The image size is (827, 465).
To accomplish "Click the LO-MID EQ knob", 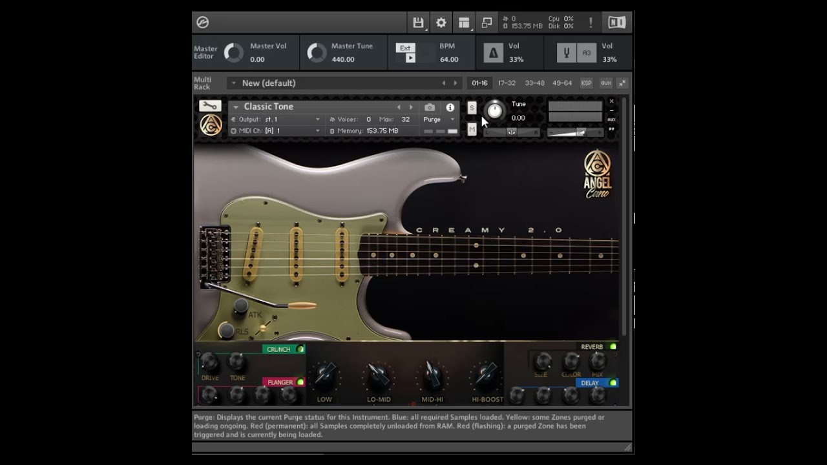I will [x=379, y=375].
